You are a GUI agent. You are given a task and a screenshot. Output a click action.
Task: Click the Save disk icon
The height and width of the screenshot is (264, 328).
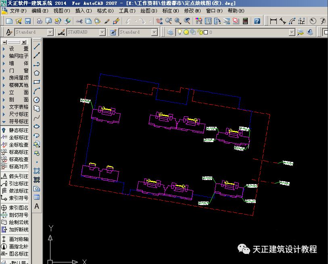tap(27, 21)
